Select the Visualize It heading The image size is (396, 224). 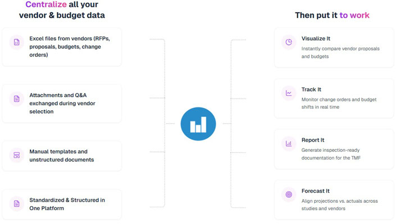tap(316, 39)
